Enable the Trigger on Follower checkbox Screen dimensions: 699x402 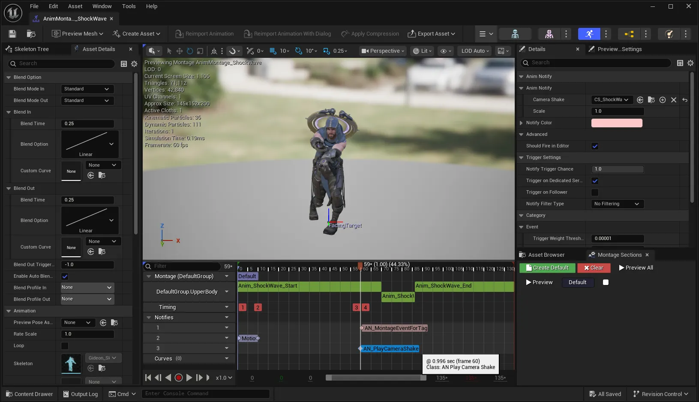pos(595,192)
